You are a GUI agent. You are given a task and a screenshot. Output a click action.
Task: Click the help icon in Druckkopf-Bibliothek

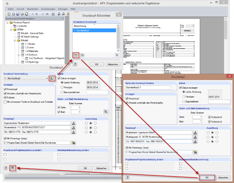[75, 64]
